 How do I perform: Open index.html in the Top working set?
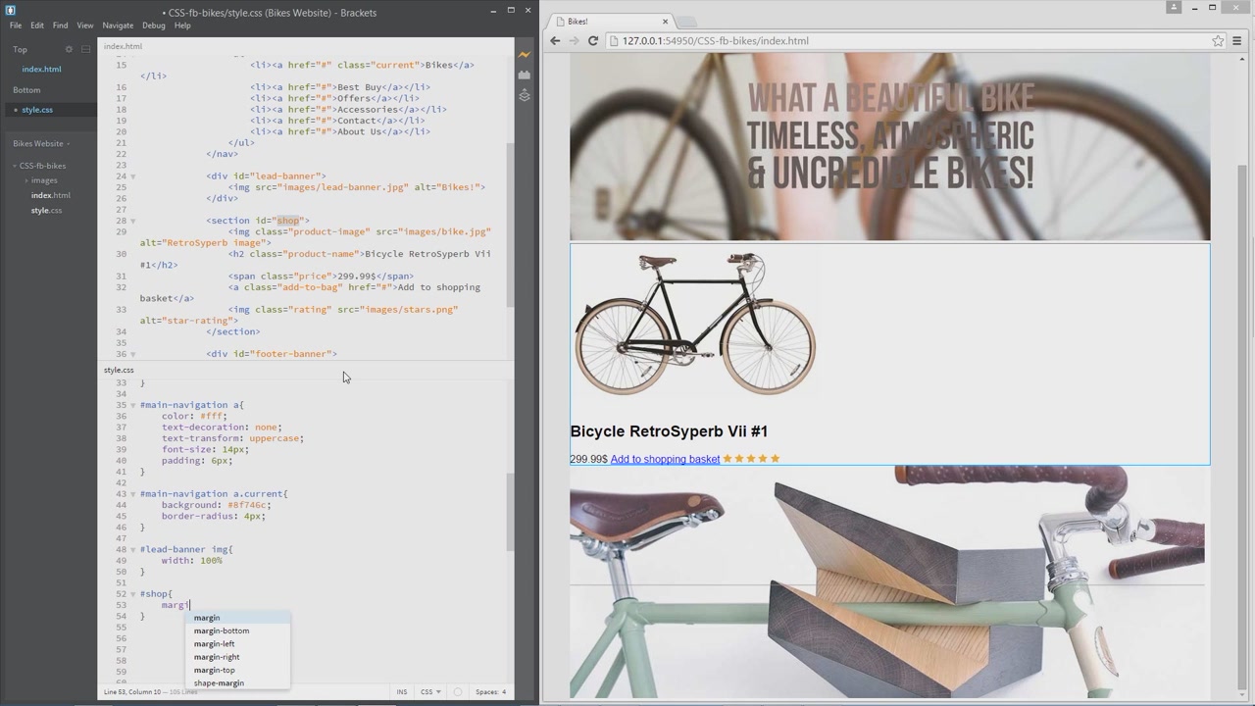click(41, 70)
